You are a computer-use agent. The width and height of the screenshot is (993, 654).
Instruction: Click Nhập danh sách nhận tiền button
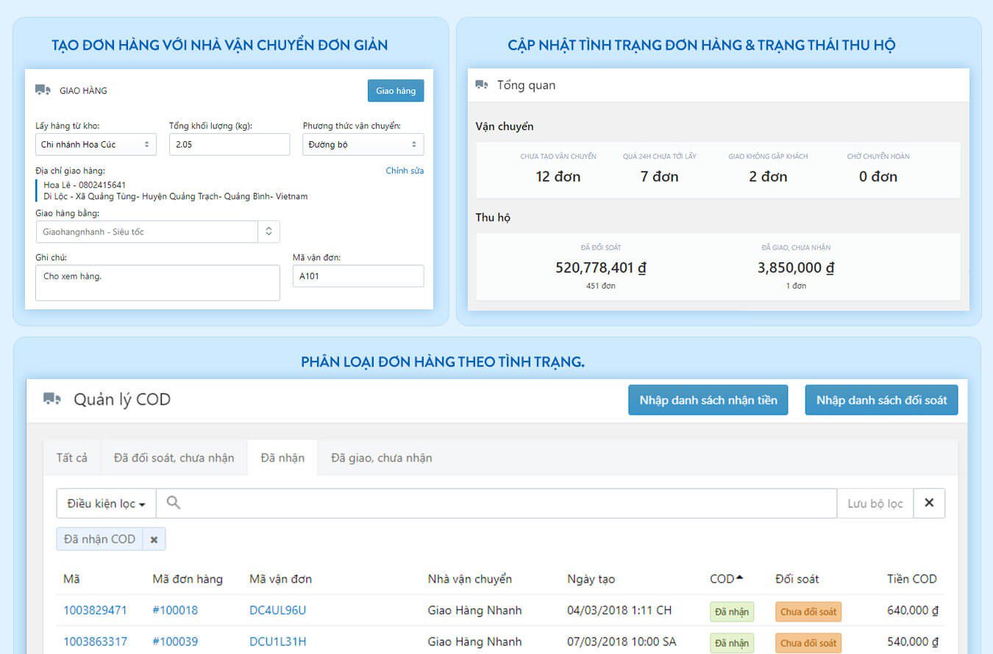click(708, 400)
